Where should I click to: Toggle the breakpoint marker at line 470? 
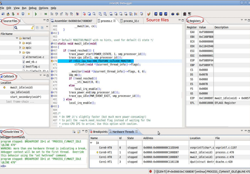pyautogui.click(x=52, y=61)
